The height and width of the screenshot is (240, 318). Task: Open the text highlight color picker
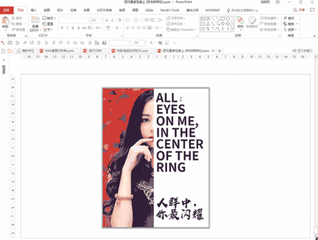coord(109,28)
